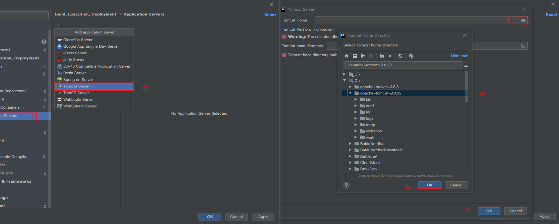Focus the settings search field
The width and height of the screenshot is (559, 224).
click(24, 15)
